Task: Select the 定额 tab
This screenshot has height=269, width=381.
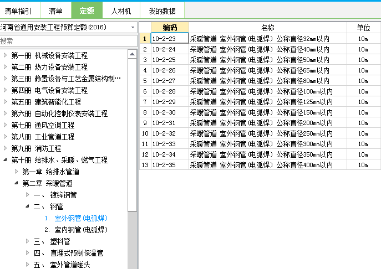Action: click(x=87, y=11)
